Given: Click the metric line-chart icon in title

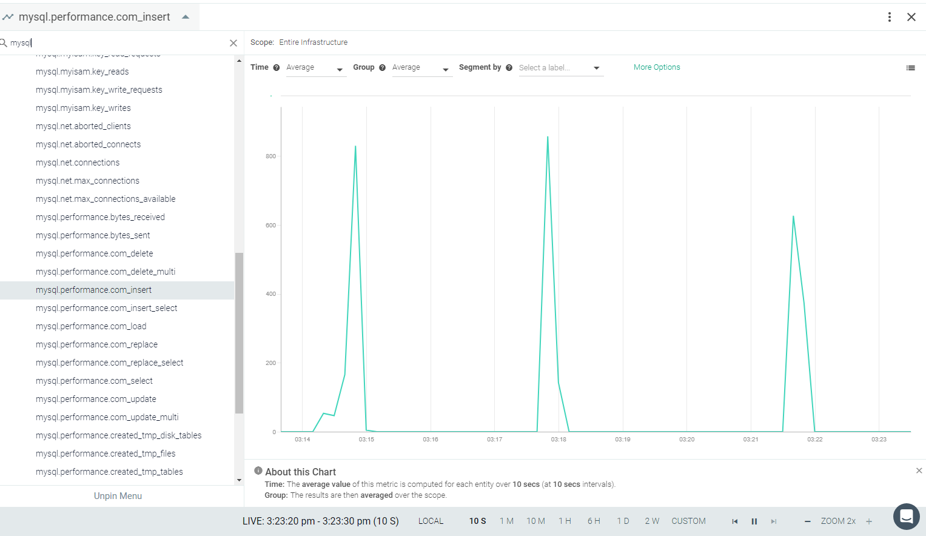Looking at the screenshot, I should (8, 17).
